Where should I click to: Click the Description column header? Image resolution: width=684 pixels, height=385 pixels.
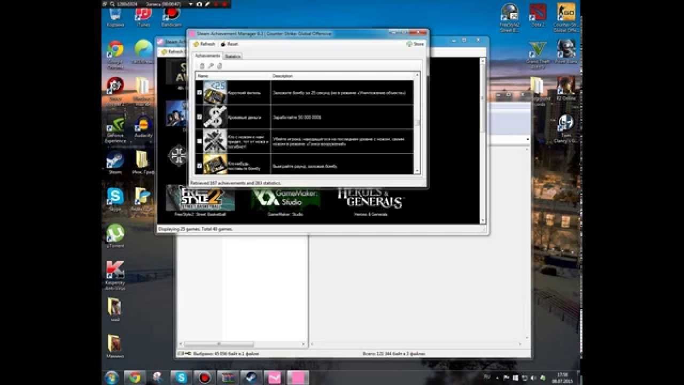point(342,76)
